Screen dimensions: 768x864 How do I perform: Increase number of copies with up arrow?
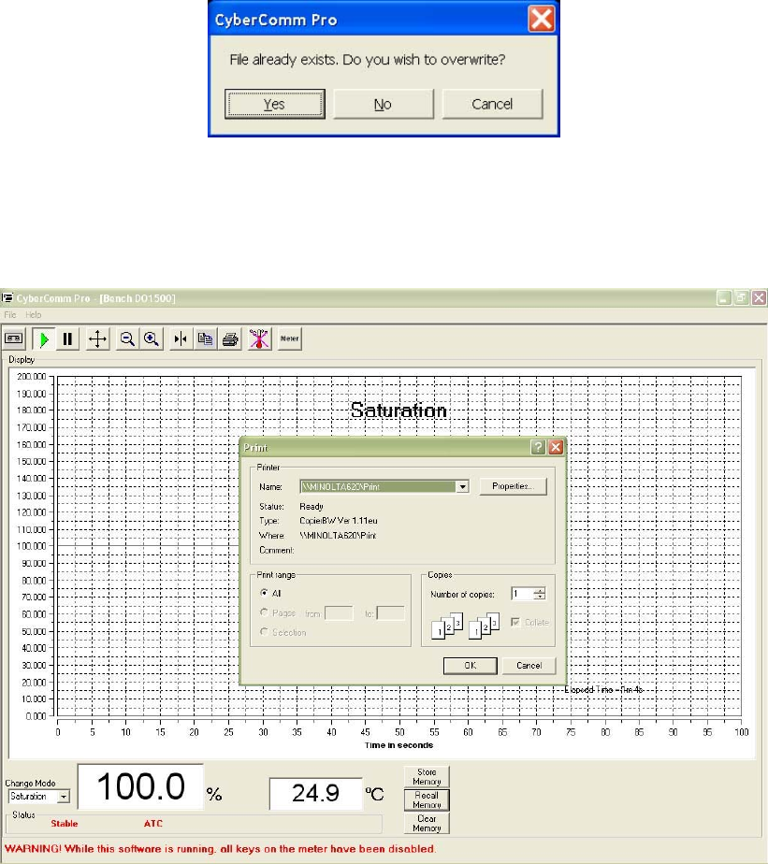click(540, 590)
